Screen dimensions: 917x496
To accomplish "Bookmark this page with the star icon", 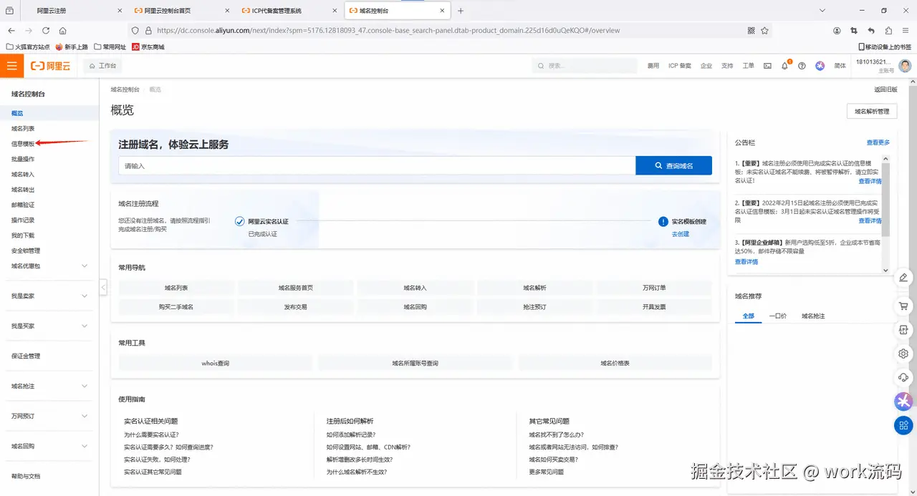I will click(x=764, y=31).
